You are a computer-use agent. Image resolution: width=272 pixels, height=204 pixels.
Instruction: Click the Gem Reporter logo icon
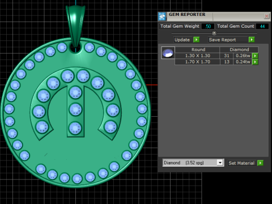[162, 16]
